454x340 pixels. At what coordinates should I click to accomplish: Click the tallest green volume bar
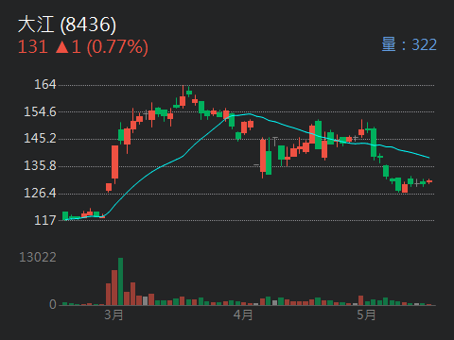120,281
